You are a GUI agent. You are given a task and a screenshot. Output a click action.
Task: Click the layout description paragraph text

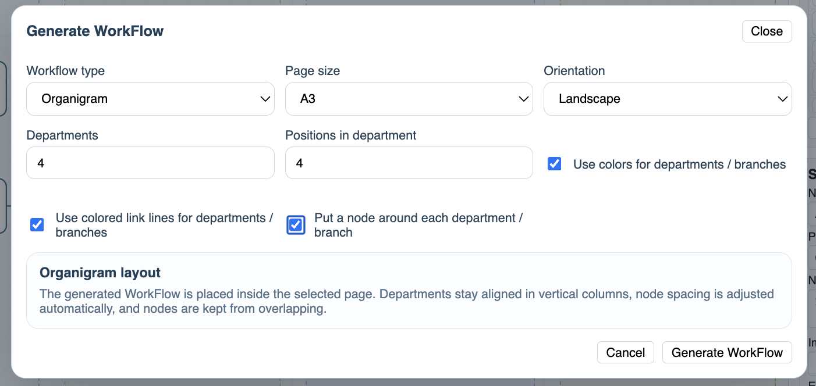[x=407, y=301]
